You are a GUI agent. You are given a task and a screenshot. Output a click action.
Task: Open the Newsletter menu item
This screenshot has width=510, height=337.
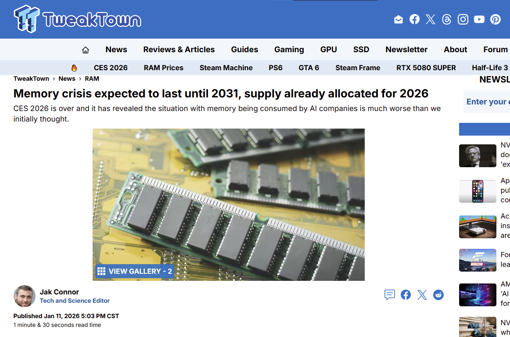click(x=406, y=50)
